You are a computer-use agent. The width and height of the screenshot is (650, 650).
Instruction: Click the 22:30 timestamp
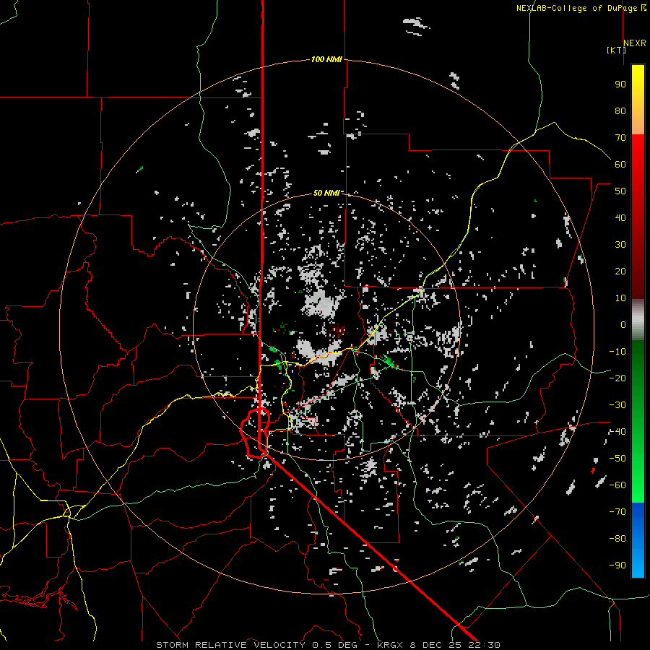(485, 645)
